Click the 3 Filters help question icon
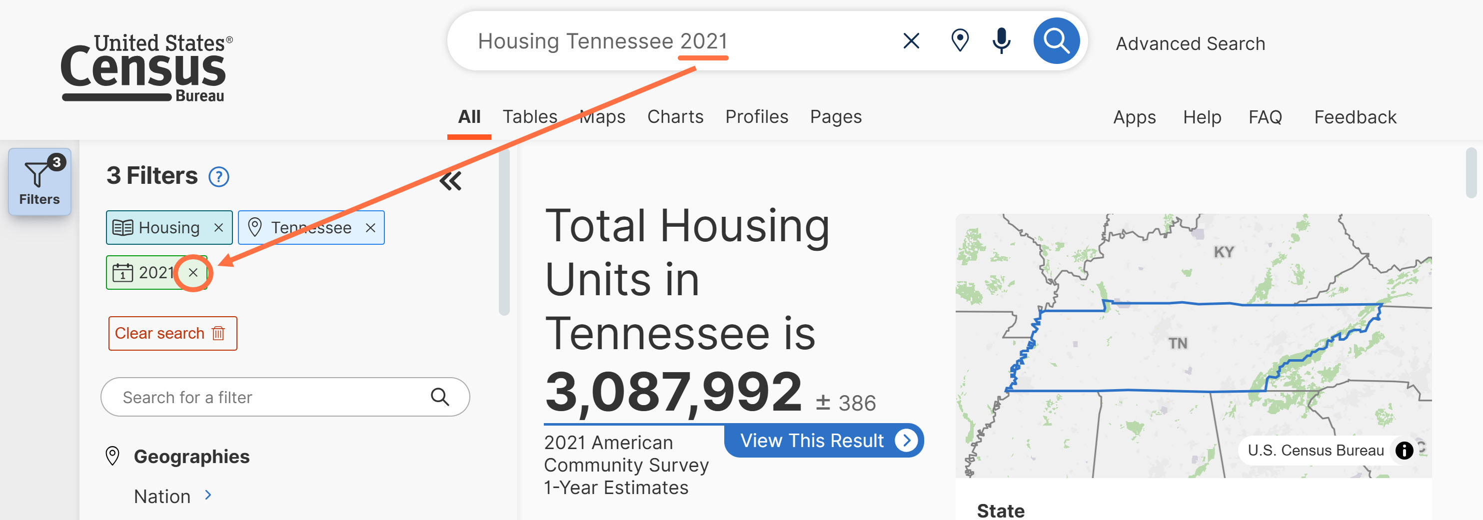This screenshot has width=1483, height=520. [219, 177]
